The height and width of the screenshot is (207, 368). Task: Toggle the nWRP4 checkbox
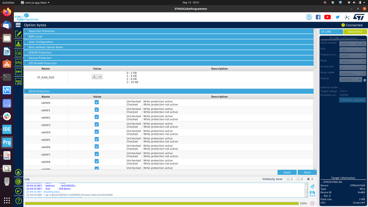tap(97, 132)
